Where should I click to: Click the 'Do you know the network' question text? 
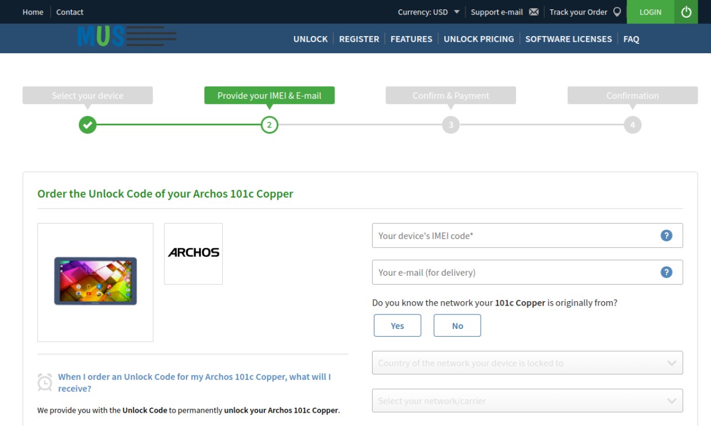(x=494, y=303)
